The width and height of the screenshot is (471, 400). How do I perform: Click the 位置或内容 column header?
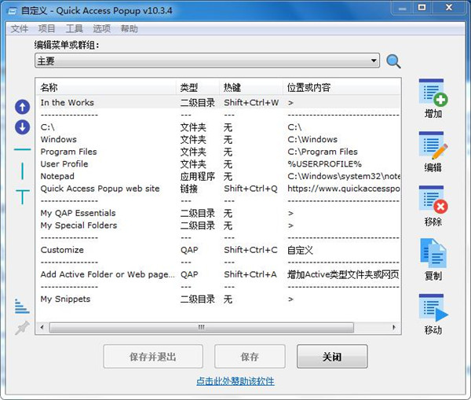click(x=341, y=87)
